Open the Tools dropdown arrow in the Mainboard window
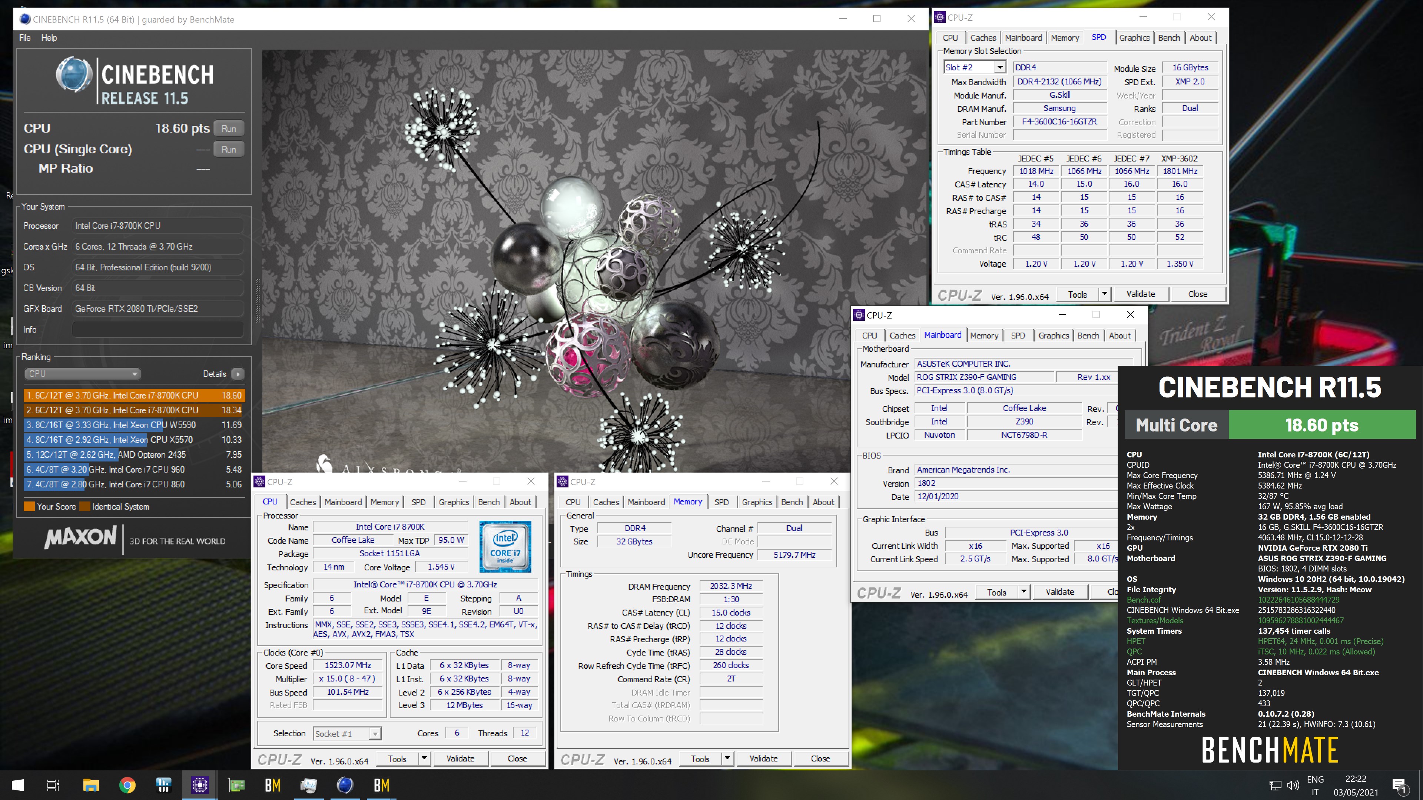This screenshot has width=1423, height=800. (x=1024, y=592)
